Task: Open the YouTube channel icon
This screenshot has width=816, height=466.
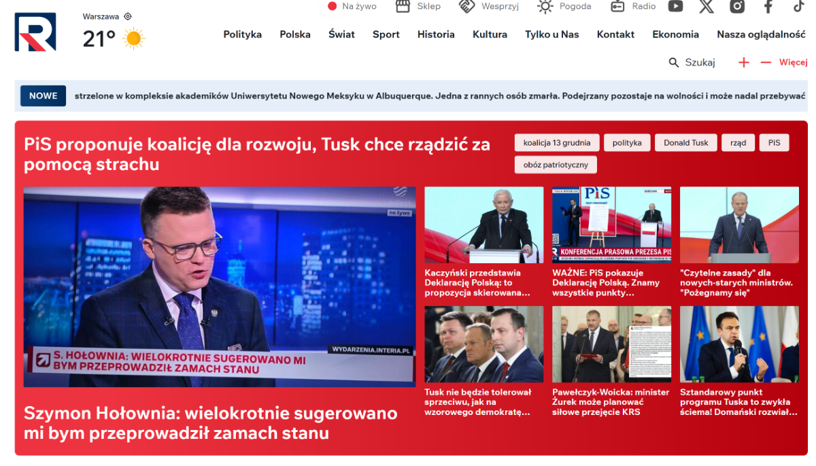Action: tap(675, 7)
